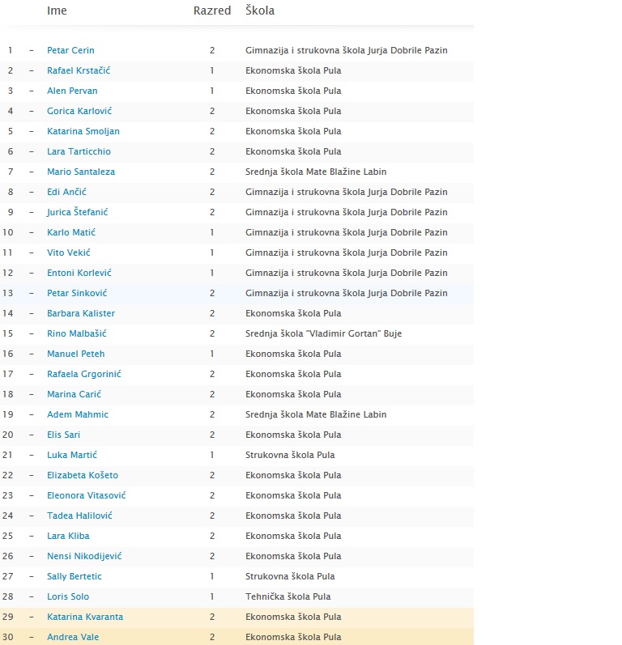
Task: Click rank number 13 in Petar Sinković's row
Action: 8,293
